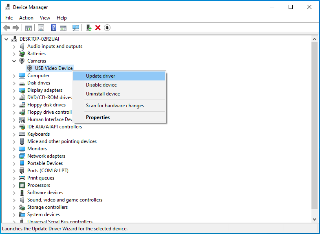Open the View menu
Viewport: 320px width, 234px height.
pyautogui.click(x=45, y=18)
